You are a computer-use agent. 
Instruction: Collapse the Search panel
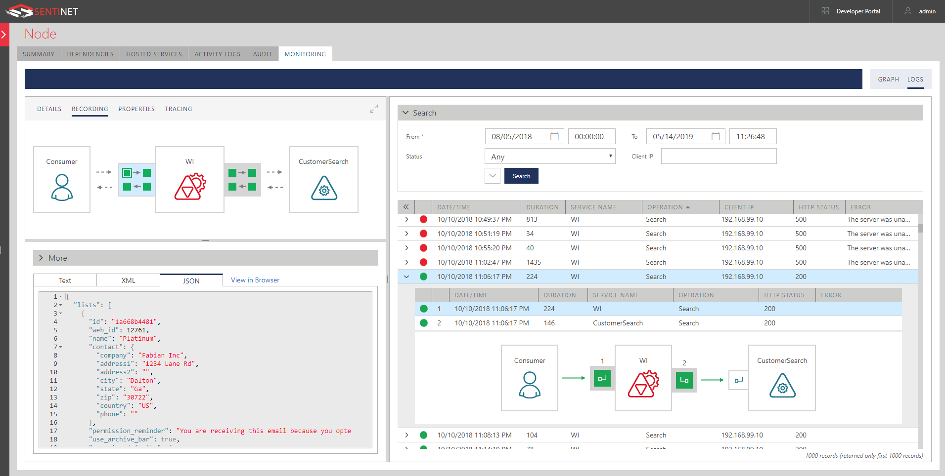click(x=405, y=113)
